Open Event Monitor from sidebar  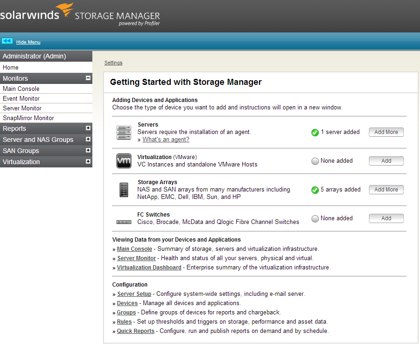point(21,98)
